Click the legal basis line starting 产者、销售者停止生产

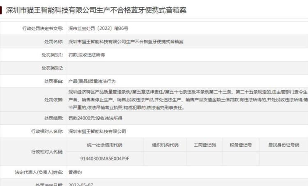click(188, 100)
